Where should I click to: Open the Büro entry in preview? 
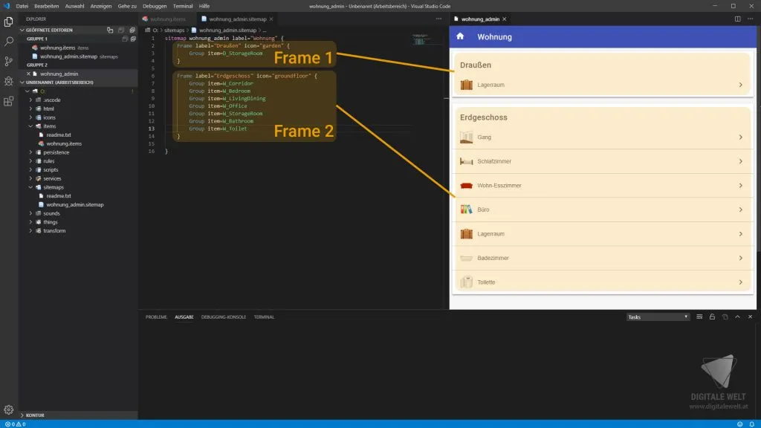pos(602,210)
